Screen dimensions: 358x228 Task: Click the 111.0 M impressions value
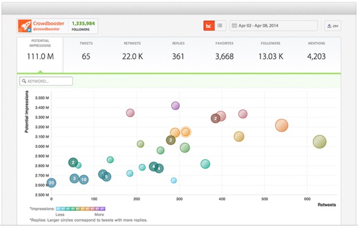click(41, 56)
